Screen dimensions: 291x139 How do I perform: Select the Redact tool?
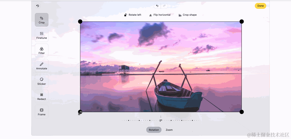click(41, 96)
